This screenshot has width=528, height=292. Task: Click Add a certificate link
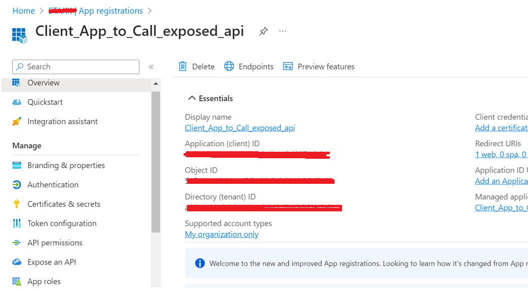click(x=501, y=128)
